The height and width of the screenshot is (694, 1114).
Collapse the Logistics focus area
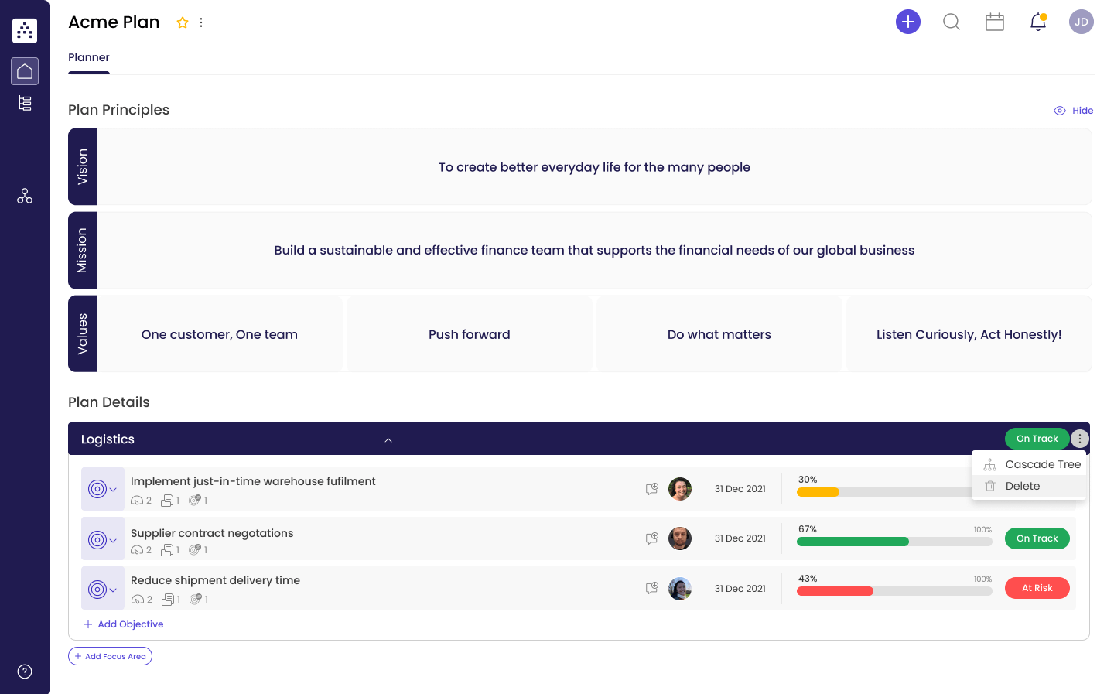pos(388,439)
